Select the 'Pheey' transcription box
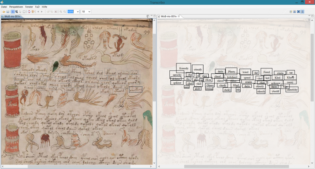The width and height of the screenshot is (315, 169). (x=232, y=71)
